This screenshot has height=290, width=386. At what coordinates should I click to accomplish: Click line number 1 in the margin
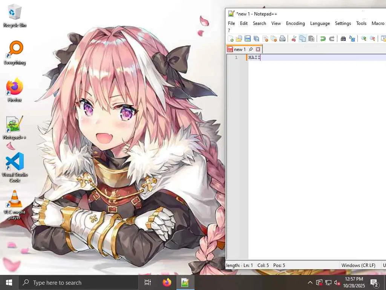coord(236,57)
